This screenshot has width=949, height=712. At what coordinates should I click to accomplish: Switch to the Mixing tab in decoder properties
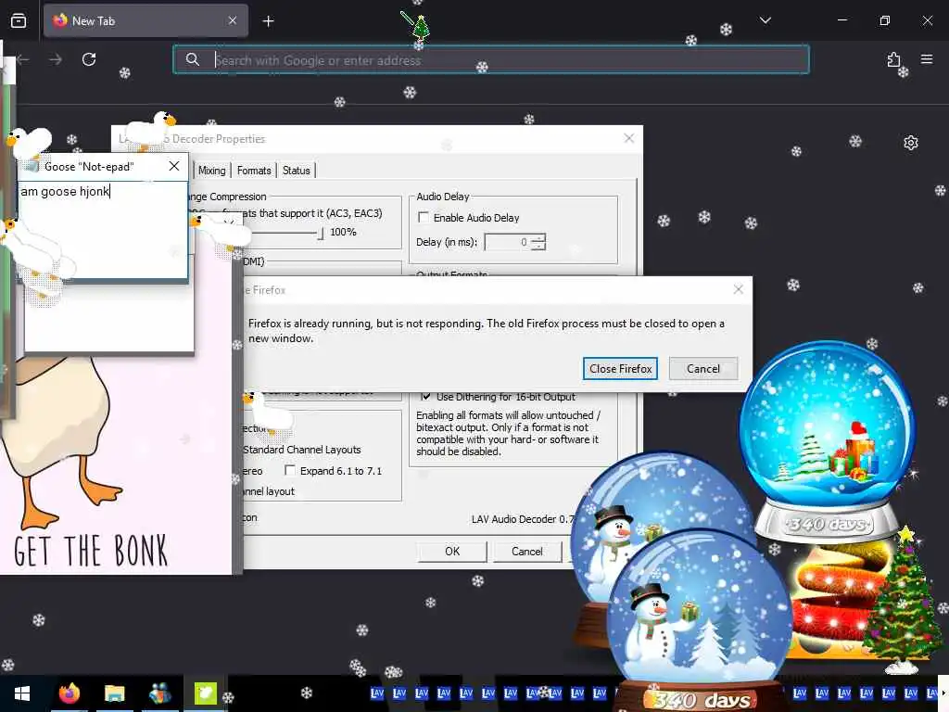[x=212, y=171]
